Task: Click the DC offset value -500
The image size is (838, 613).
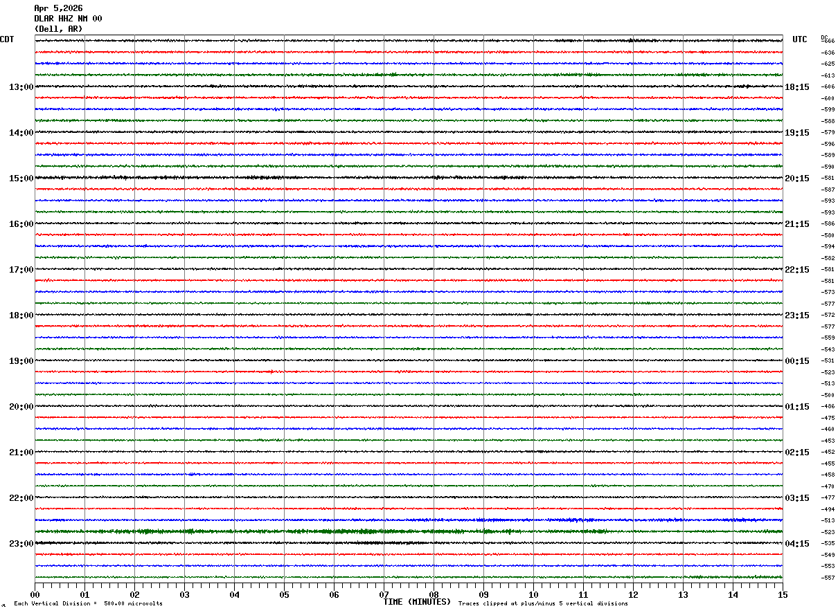Action: pyautogui.click(x=828, y=395)
